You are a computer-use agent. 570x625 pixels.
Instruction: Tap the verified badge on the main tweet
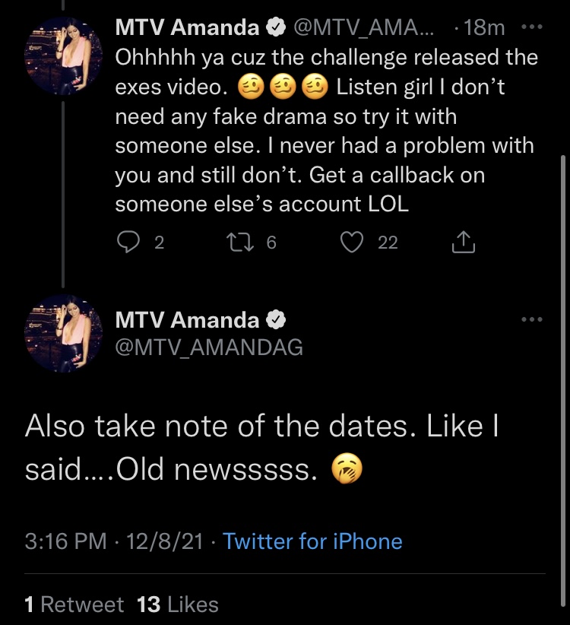[276, 320]
